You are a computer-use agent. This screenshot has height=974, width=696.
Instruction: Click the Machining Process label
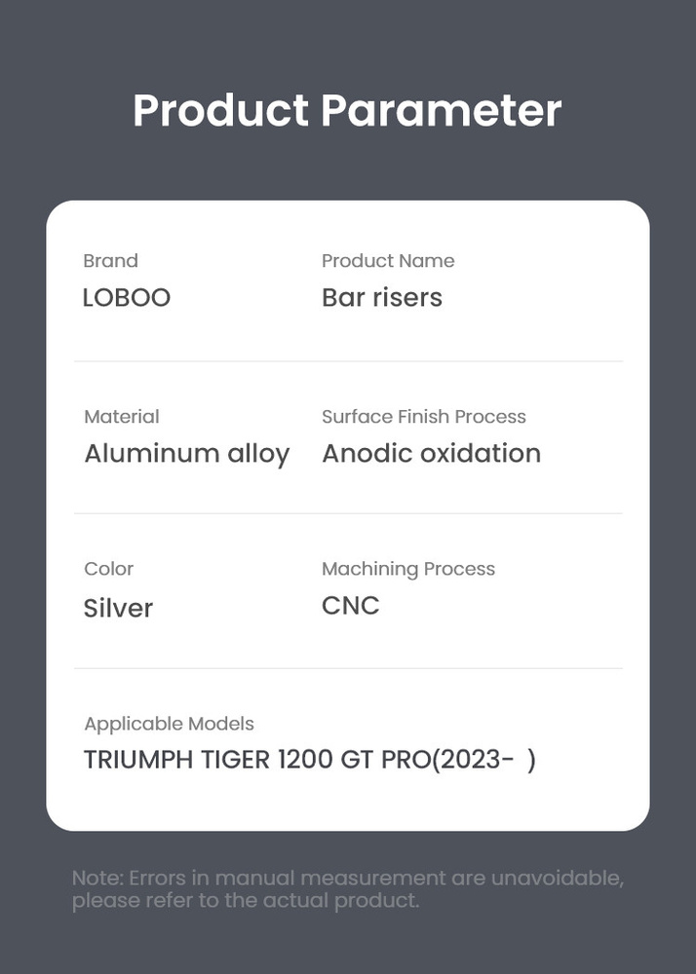click(408, 569)
